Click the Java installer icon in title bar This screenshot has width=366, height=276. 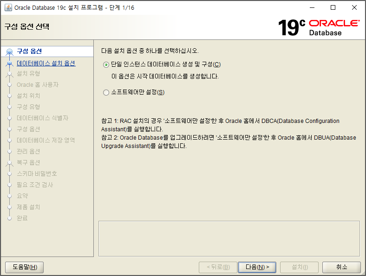click(x=8, y=7)
